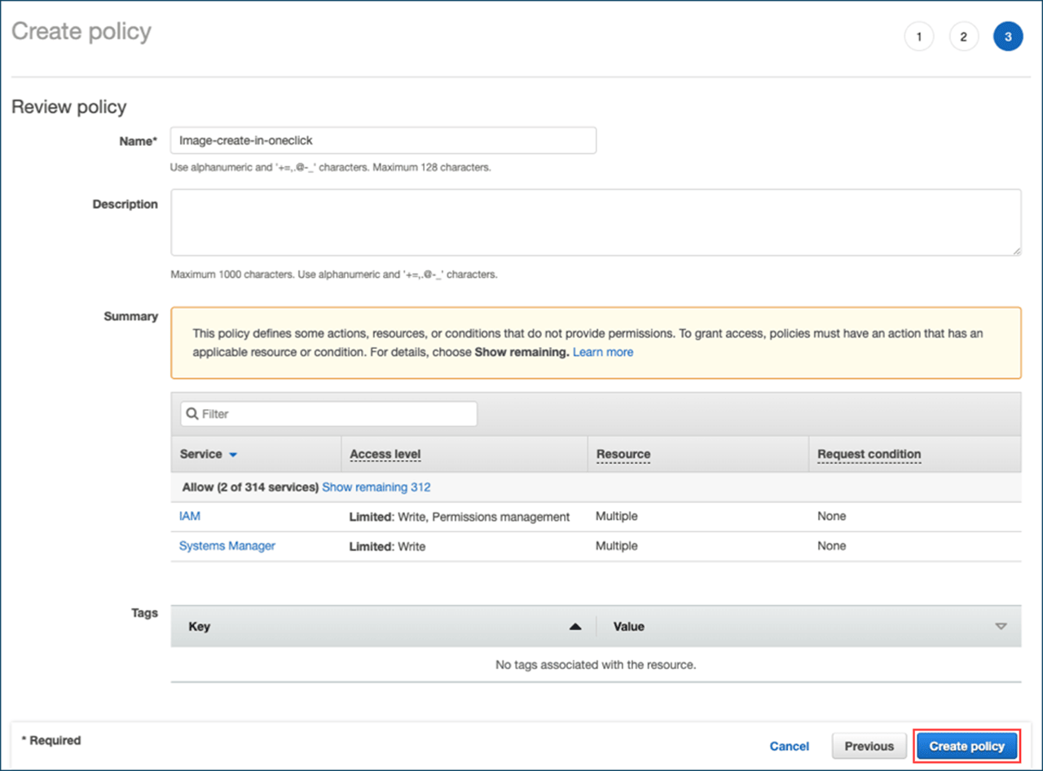Sort tags by Value descending arrow
This screenshot has height=771, width=1043.
coord(1001,627)
